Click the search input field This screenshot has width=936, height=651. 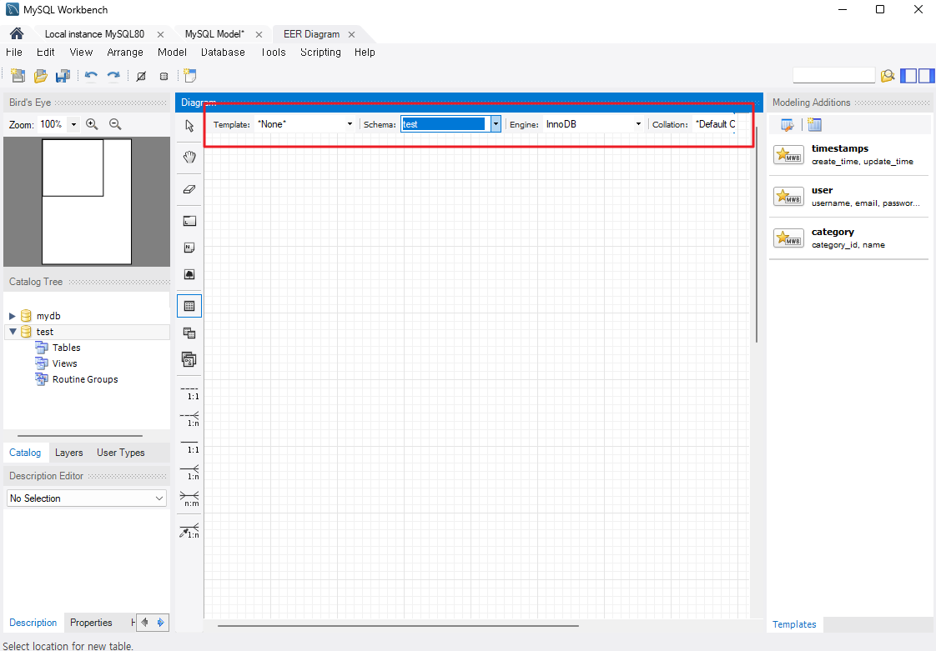pyautogui.click(x=833, y=76)
